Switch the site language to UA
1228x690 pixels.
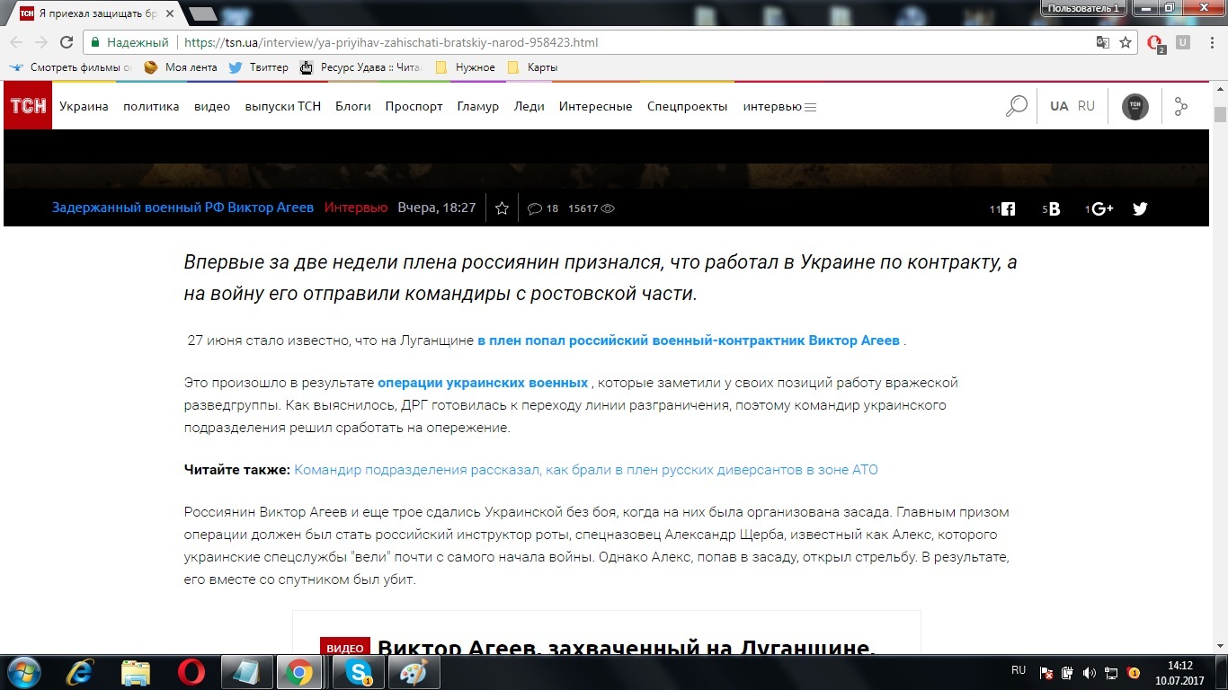tap(1059, 106)
